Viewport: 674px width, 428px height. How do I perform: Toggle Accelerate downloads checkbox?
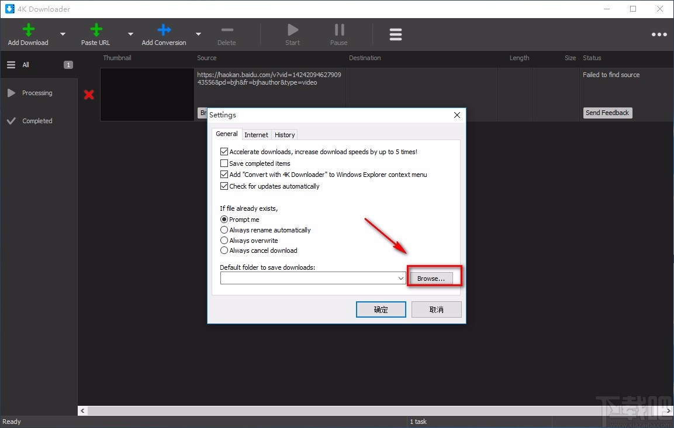tap(224, 152)
